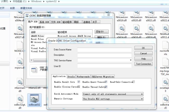This screenshot has height=112, width=169.
Task: Click Windows in the address breadcrumb
Action: 36,1
